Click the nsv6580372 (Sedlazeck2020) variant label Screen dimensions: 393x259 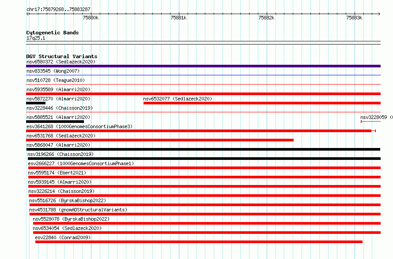(x=61, y=62)
